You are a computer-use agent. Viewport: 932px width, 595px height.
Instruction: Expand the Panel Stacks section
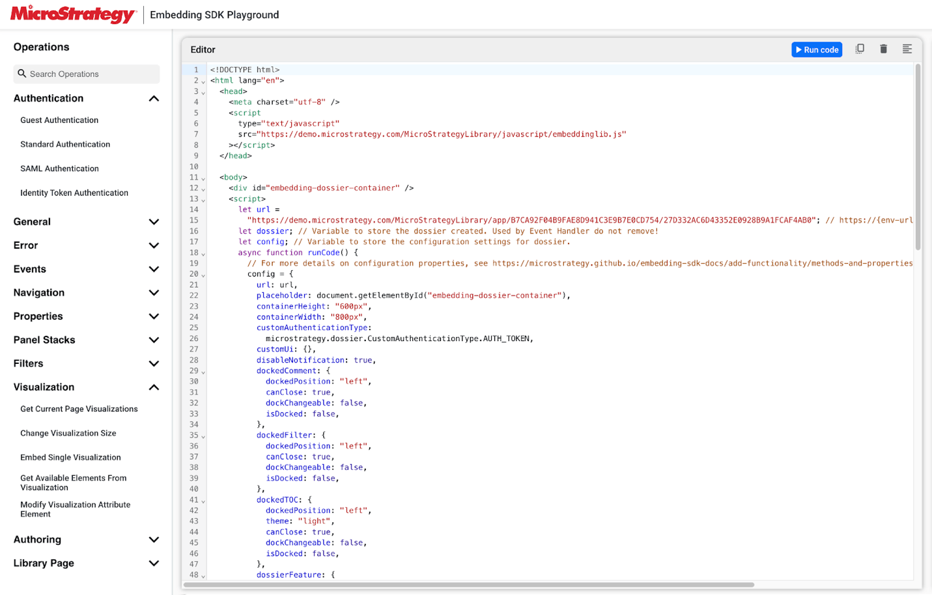pos(154,339)
